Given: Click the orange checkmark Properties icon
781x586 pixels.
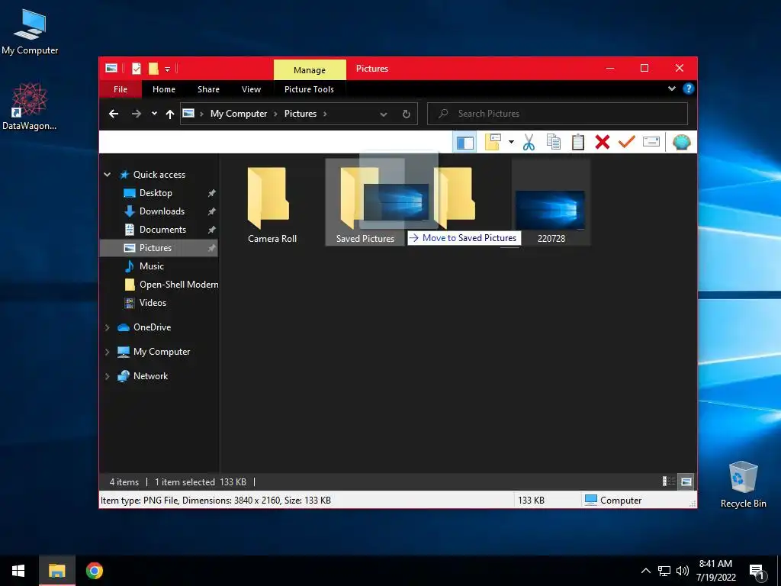Looking at the screenshot, I should pyautogui.click(x=627, y=143).
